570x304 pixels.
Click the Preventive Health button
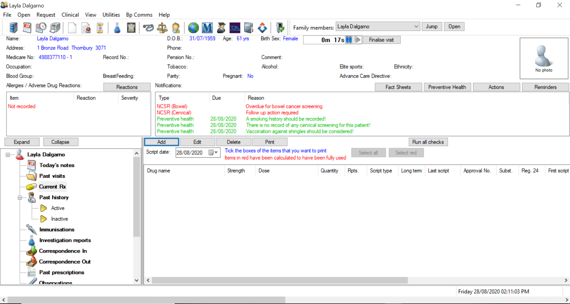coord(447,87)
